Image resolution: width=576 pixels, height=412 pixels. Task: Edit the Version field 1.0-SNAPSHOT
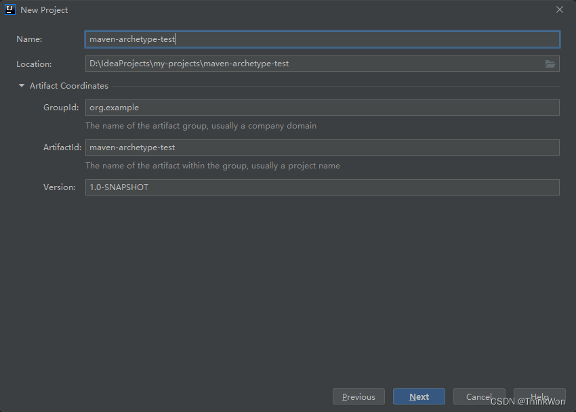coord(322,187)
